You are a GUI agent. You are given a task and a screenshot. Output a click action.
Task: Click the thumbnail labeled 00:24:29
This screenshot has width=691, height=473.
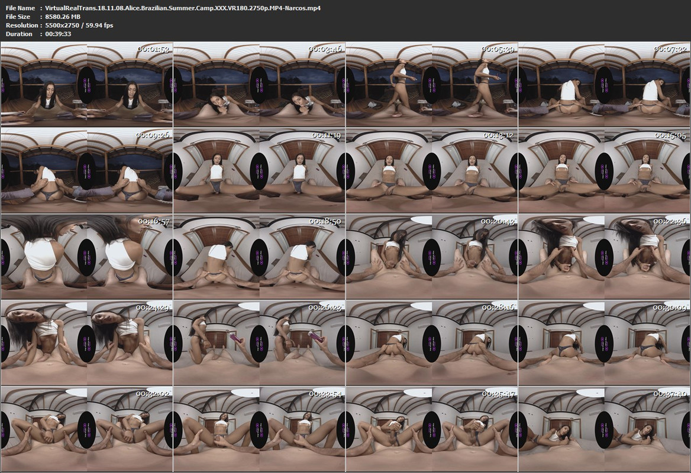87,343
